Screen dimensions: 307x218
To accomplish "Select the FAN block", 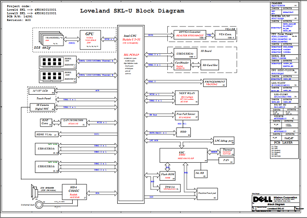I will (227, 161).
